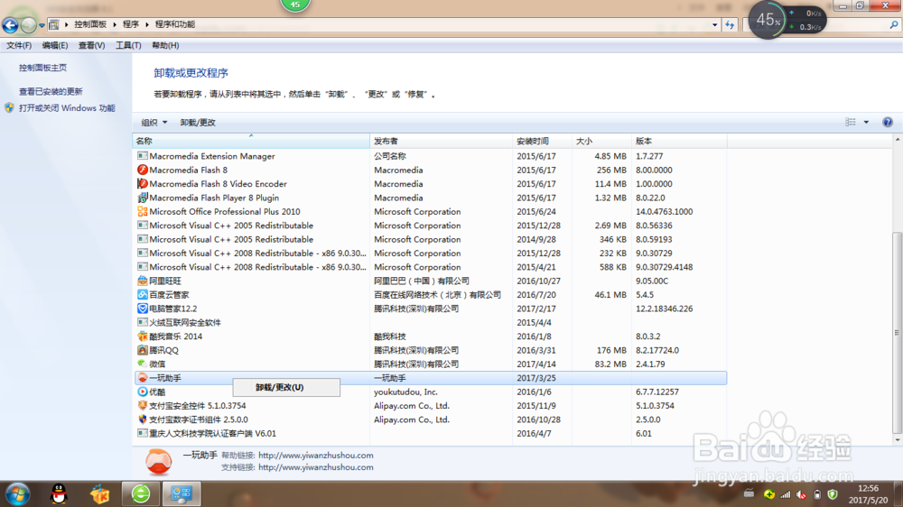The height and width of the screenshot is (507, 903).
Task: Click the change view icon in toolbar
Action: coord(851,122)
